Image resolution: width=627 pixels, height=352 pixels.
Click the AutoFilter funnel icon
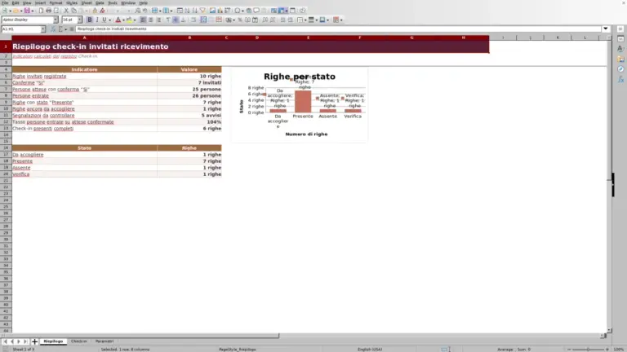tap(202, 11)
